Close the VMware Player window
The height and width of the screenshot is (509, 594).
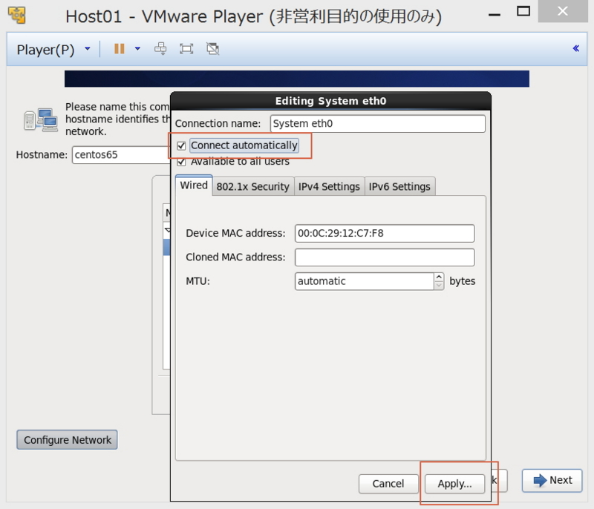point(563,11)
